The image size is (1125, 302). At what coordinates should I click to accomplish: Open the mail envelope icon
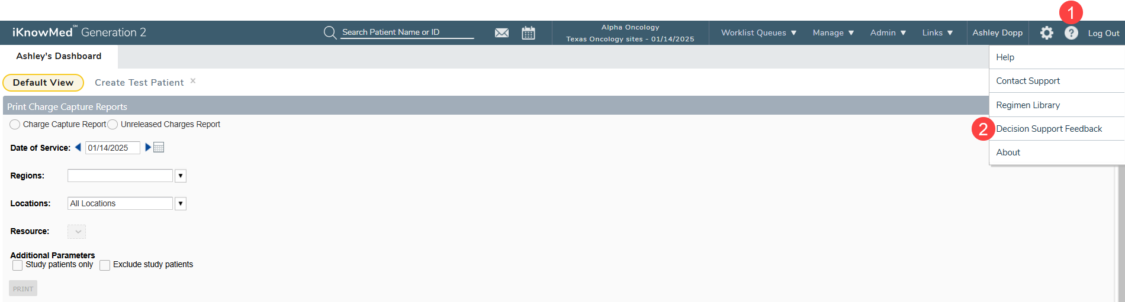coord(502,33)
